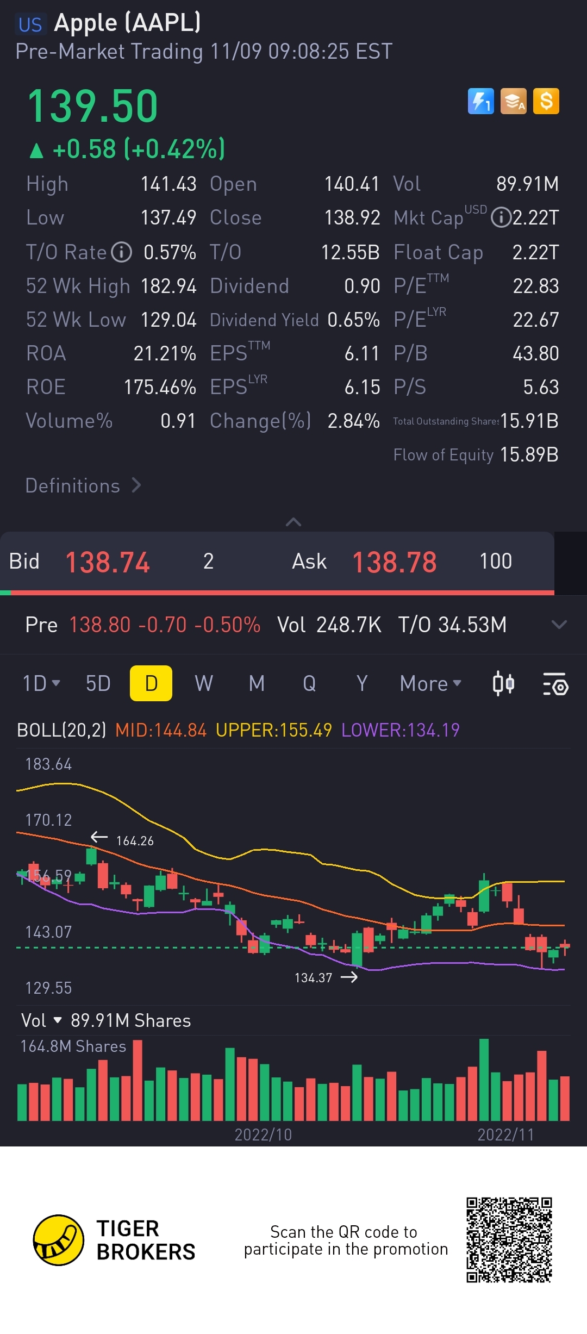Open T/O Rate info icon

tap(122, 252)
